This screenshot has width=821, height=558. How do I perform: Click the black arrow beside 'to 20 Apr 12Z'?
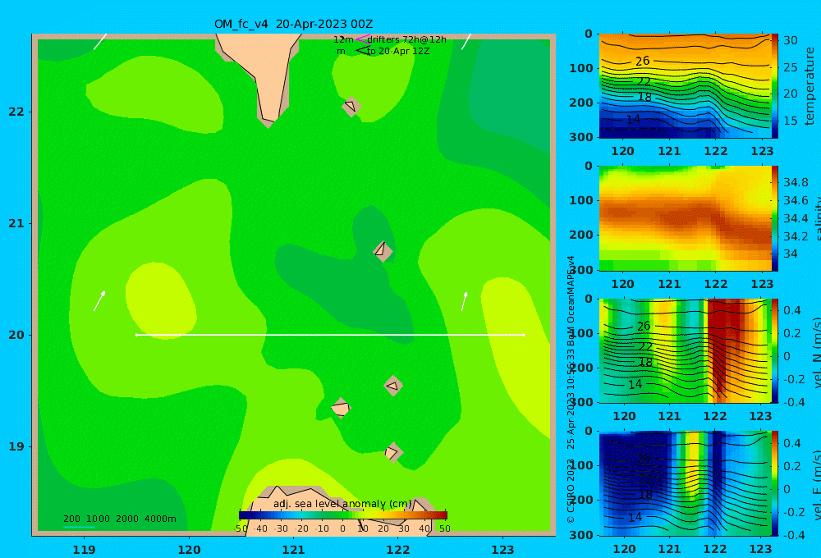point(362,51)
